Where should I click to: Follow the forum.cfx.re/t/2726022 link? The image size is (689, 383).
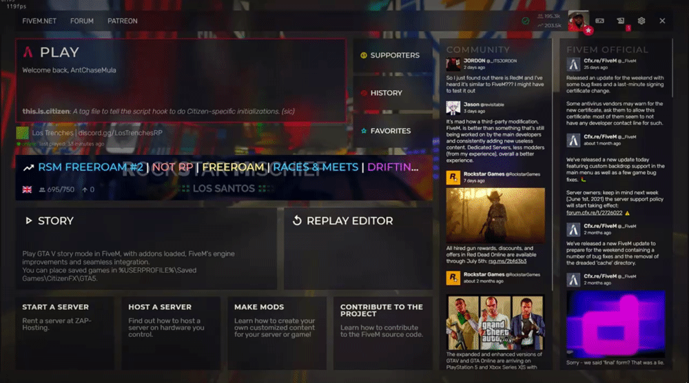(x=594, y=213)
